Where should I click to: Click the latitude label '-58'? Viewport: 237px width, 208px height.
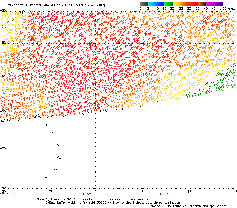3,148
